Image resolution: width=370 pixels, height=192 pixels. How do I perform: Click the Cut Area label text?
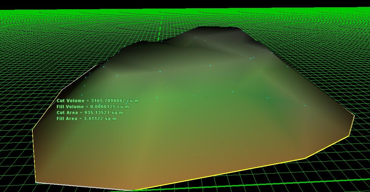(67, 112)
